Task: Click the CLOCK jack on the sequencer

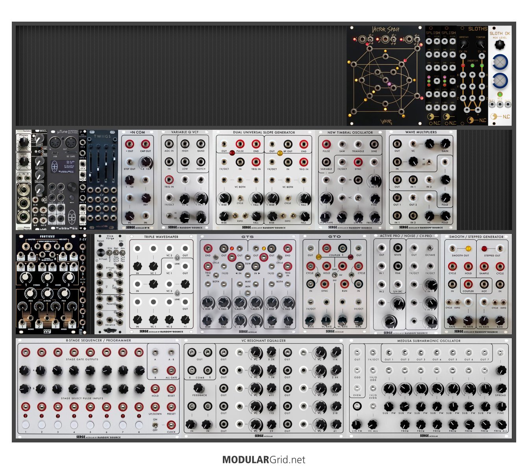Action: click(x=171, y=424)
